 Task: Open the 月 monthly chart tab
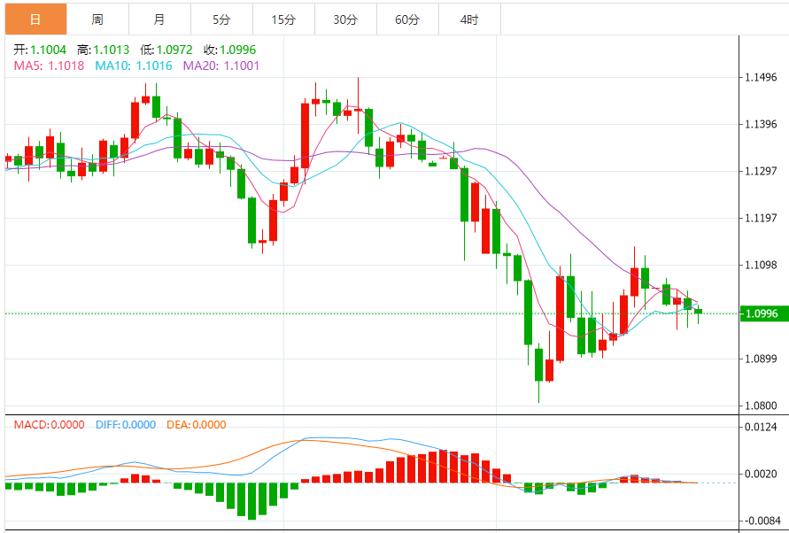(159, 19)
